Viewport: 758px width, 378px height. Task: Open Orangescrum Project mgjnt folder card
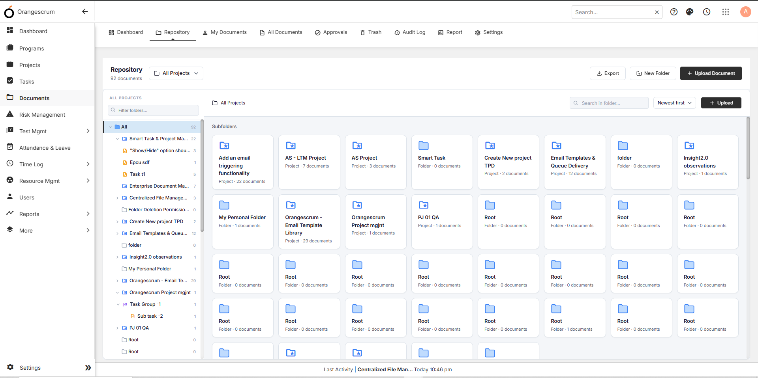[375, 222]
